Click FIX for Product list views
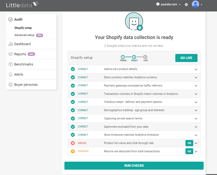The height and width of the screenshot is (175, 217). [189, 143]
